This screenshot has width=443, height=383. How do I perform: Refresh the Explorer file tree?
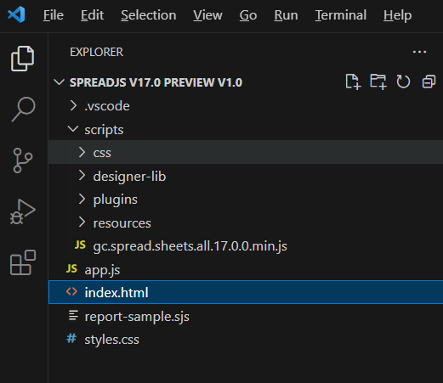point(403,82)
